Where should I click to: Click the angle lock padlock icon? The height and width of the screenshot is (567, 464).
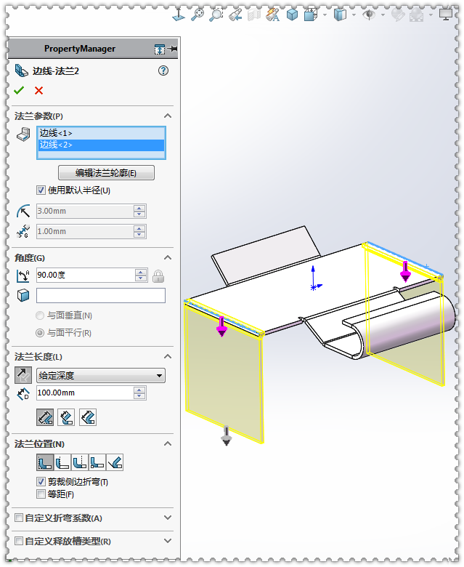point(158,276)
